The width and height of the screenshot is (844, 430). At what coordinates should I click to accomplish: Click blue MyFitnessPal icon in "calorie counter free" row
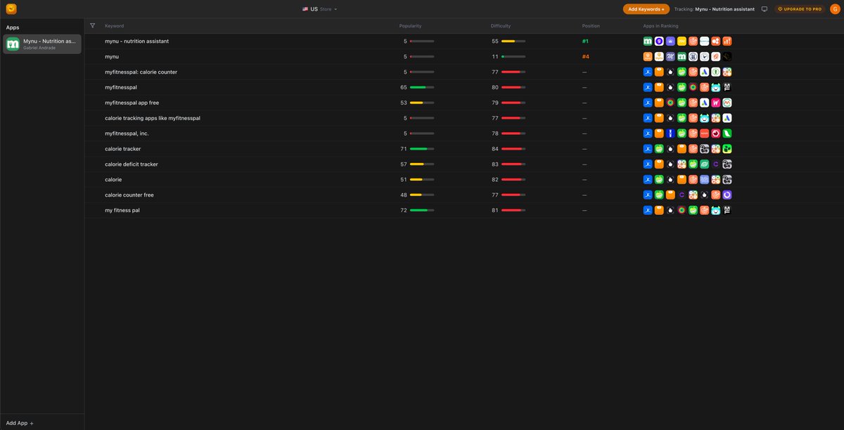pos(648,195)
